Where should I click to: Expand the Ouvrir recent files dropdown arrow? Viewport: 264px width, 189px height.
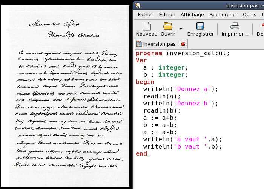181,29
